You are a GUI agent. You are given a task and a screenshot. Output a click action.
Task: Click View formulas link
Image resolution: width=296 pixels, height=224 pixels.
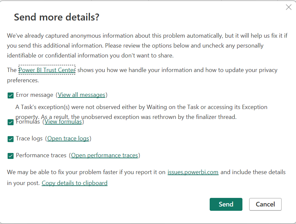tap(63, 122)
